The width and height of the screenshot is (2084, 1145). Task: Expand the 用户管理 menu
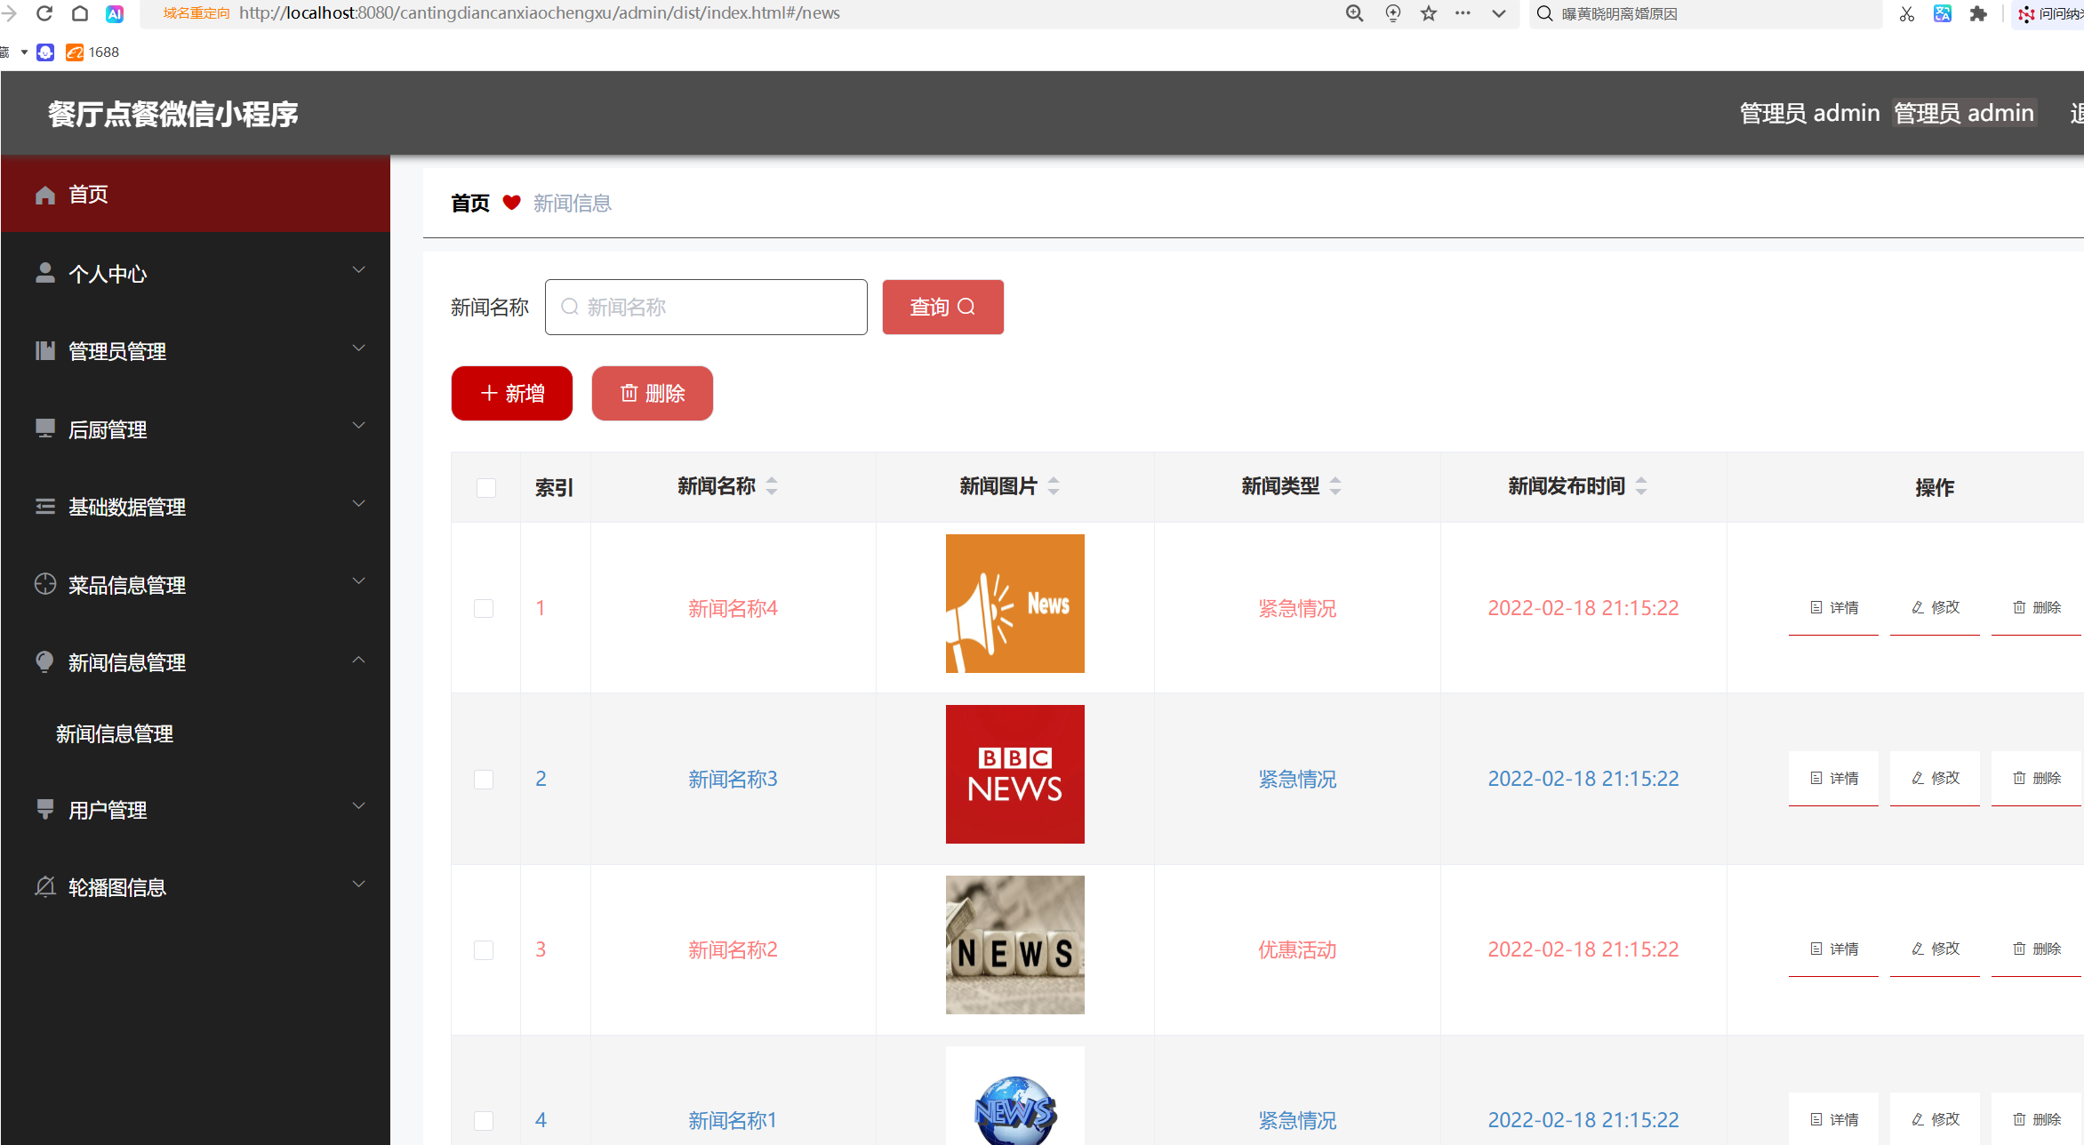pos(358,805)
